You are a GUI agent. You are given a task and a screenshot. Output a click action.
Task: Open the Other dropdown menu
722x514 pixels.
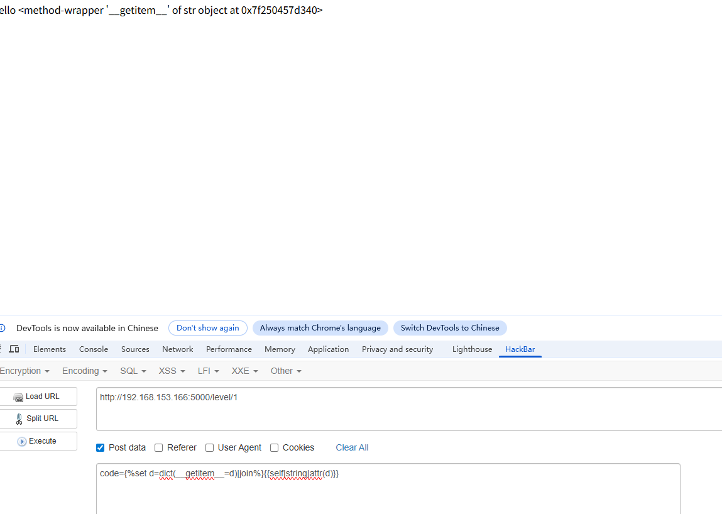[x=286, y=371]
